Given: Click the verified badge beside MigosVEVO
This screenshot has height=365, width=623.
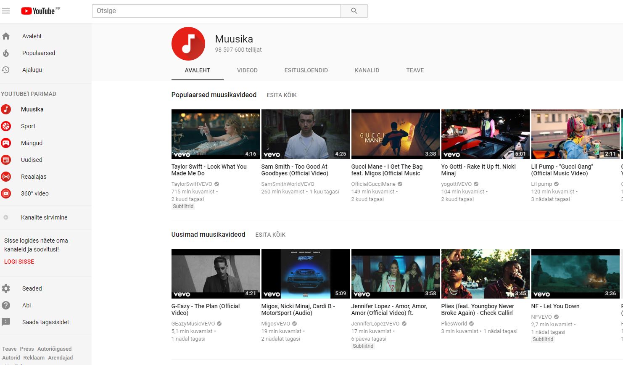Looking at the screenshot, I should pyautogui.click(x=295, y=324).
